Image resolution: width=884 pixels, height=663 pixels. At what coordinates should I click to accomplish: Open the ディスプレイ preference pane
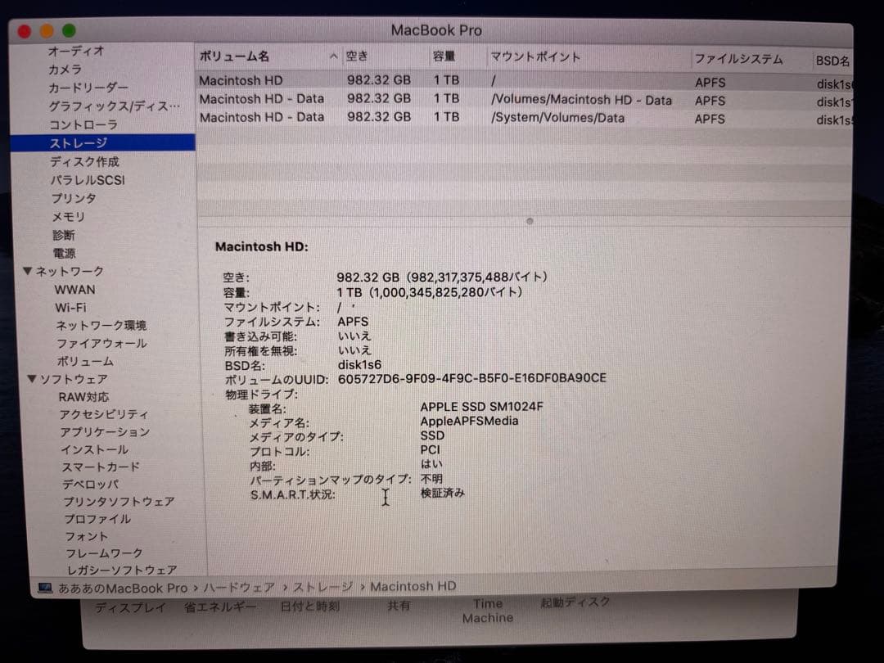click(x=132, y=607)
